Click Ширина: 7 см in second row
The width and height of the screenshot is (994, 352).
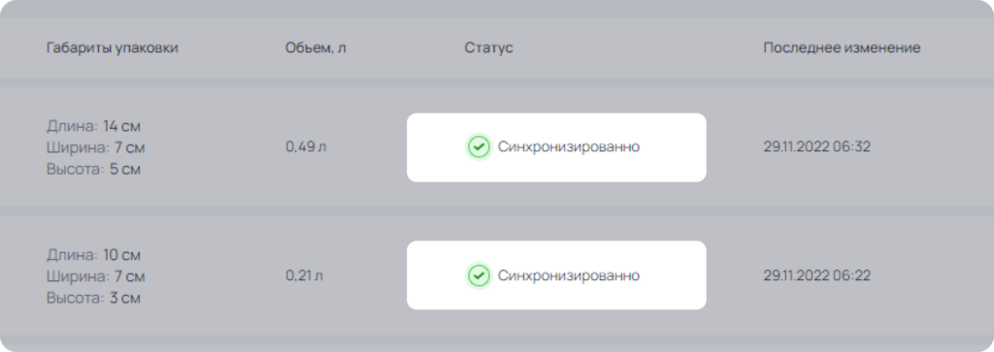coord(96,276)
